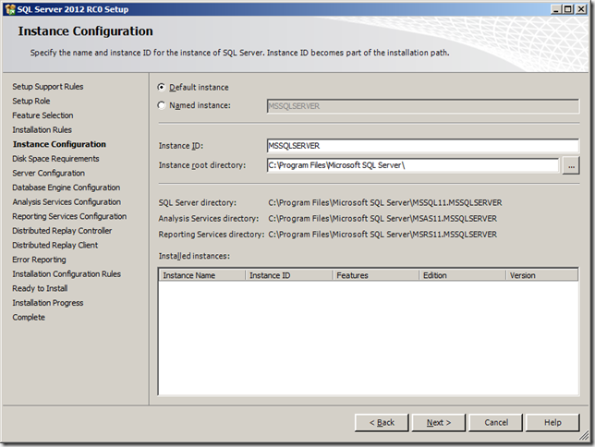Browse for instance root directory with ellipsis button

coord(571,165)
